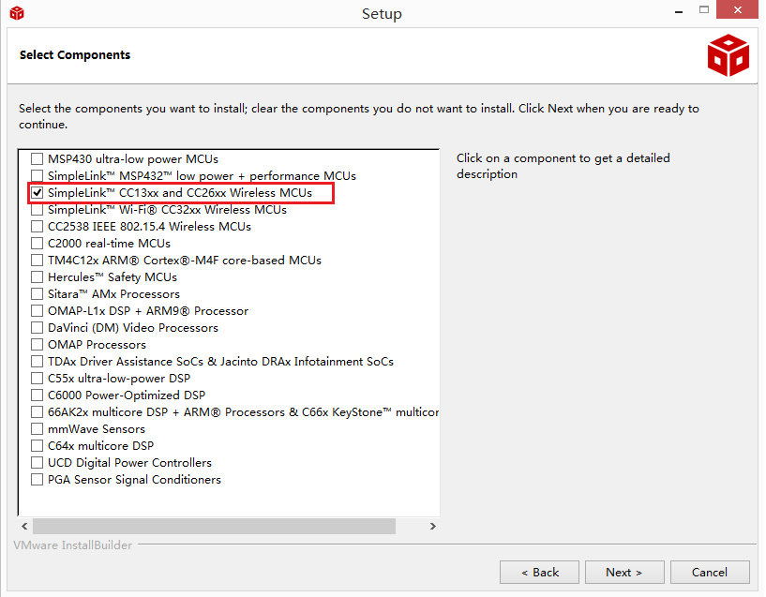The height and width of the screenshot is (597, 766).
Task: Uncheck SimpleLink CC13xx and CC26xx Wireless MCUs
Action: click(x=37, y=193)
